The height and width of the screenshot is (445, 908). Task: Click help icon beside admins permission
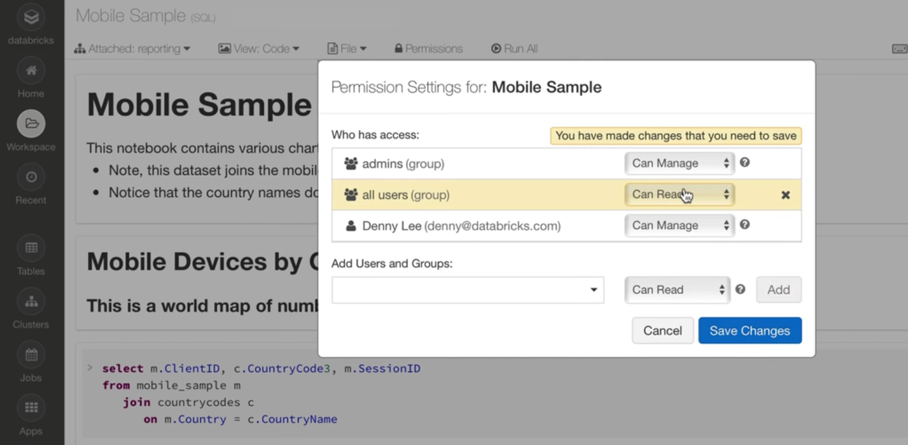745,163
